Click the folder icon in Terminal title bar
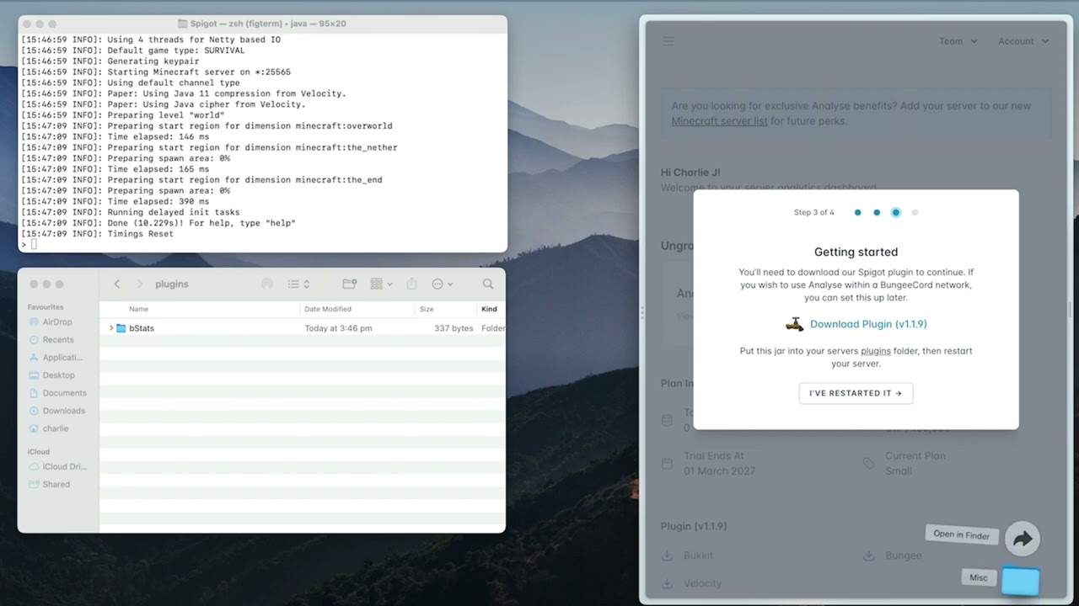Image resolution: width=1079 pixels, height=606 pixels. pyautogui.click(x=183, y=24)
